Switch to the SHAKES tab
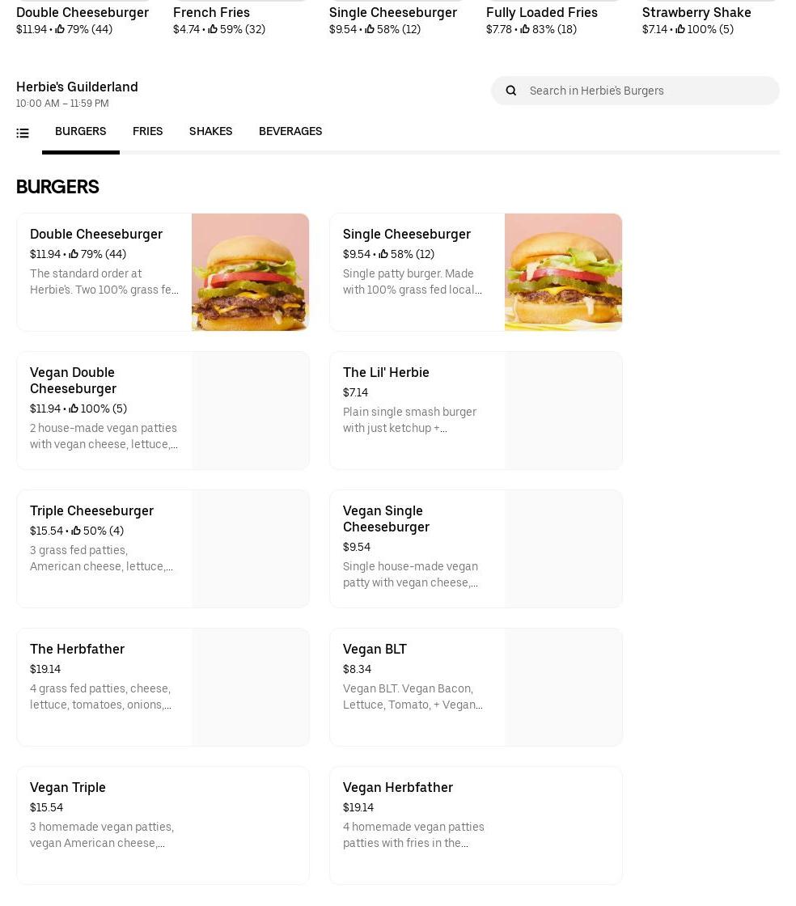Viewport: 796px width, 906px height. [x=210, y=131]
